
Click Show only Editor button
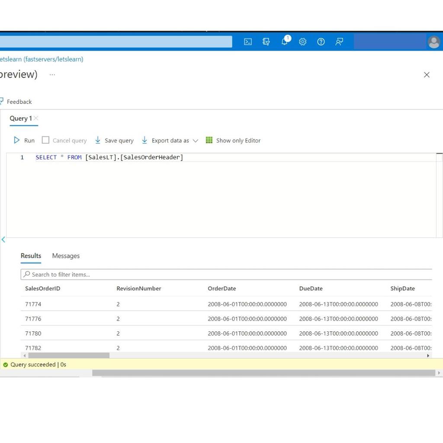pos(233,140)
